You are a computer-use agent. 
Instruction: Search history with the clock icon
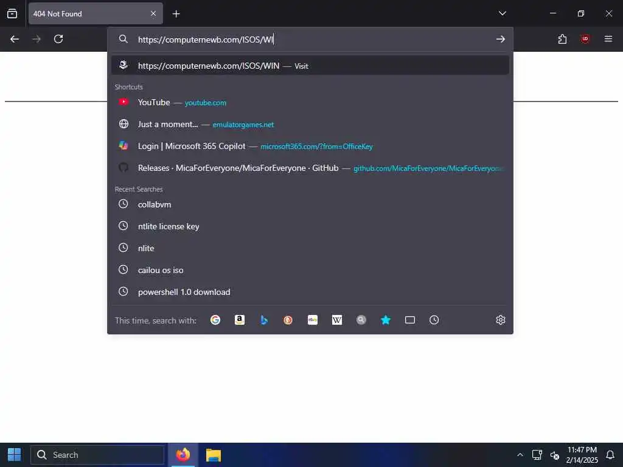point(434,320)
